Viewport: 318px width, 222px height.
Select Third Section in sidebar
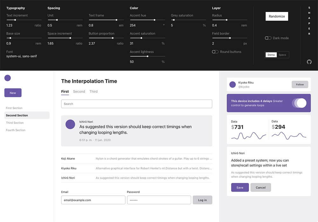click(x=15, y=123)
